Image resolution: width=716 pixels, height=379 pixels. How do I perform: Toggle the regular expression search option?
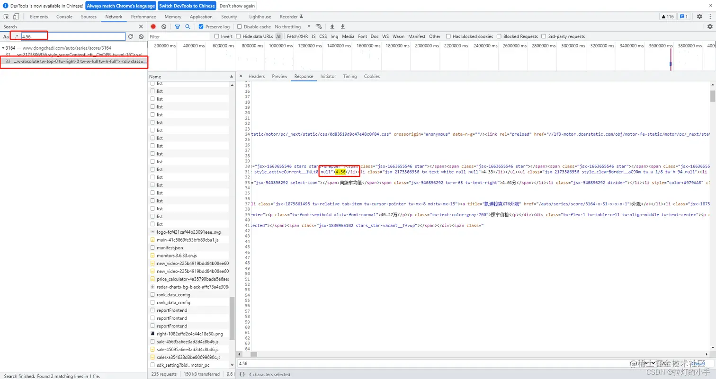[x=16, y=36]
